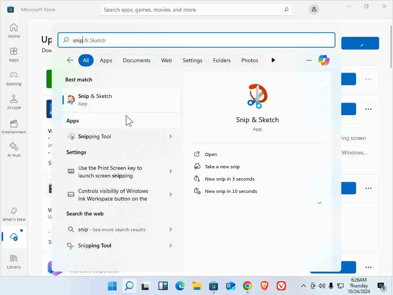Select the Documents search filter tab

tap(136, 60)
